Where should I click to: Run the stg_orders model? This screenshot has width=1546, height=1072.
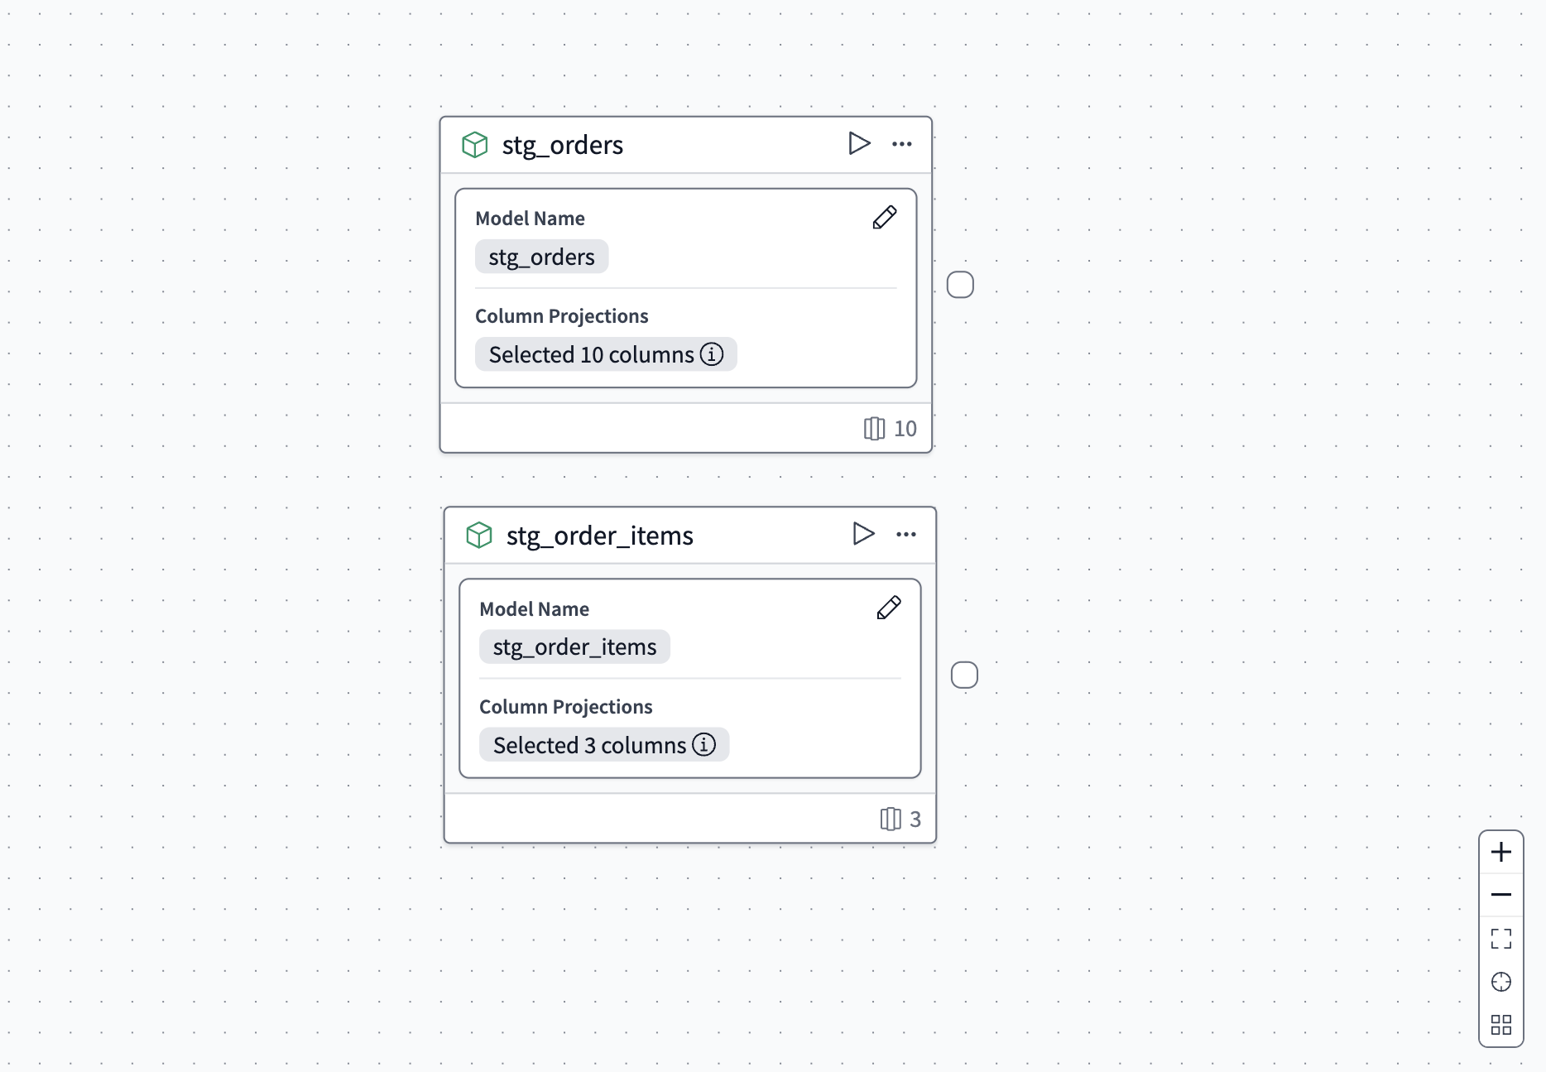click(858, 143)
